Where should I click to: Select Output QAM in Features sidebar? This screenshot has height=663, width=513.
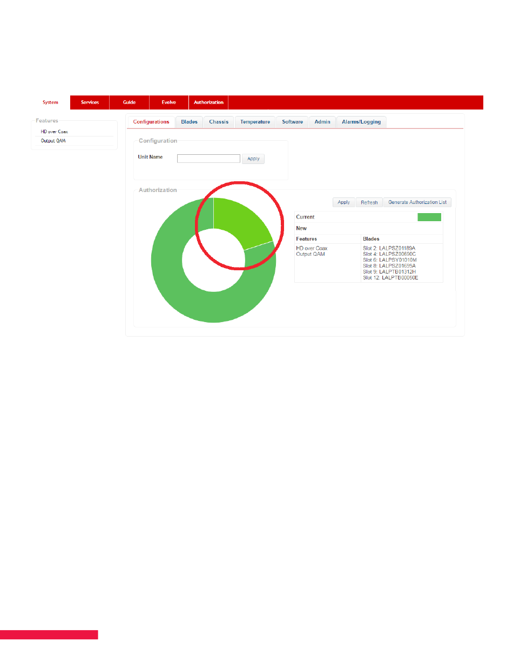(53, 141)
